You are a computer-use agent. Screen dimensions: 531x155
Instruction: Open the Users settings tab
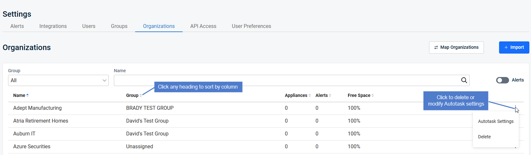click(89, 26)
